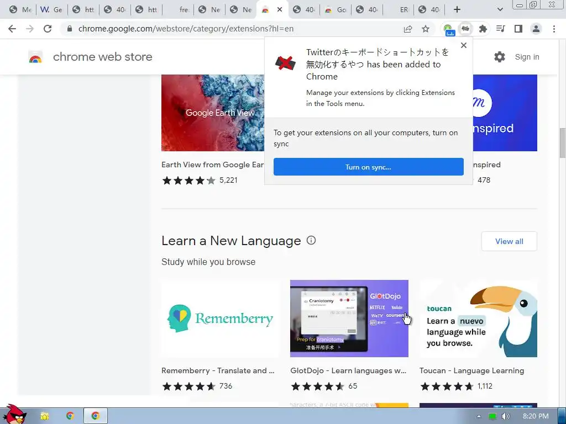
Task: Open file explorer taskbar icon
Action: point(45,416)
